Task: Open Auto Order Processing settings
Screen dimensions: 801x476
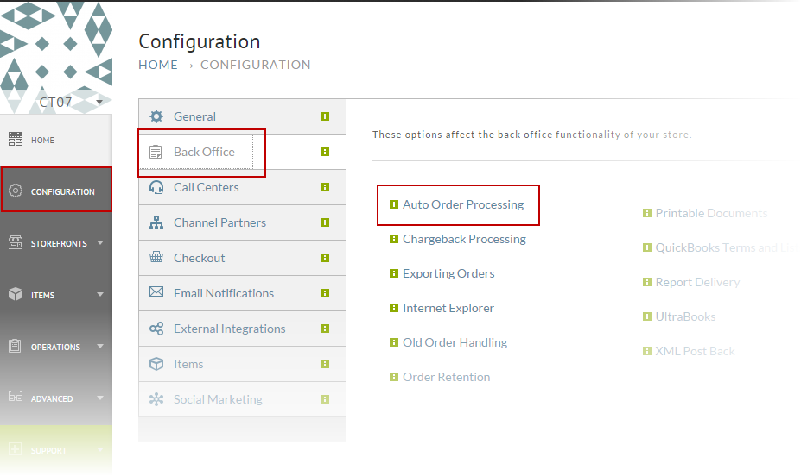Action: (x=463, y=204)
